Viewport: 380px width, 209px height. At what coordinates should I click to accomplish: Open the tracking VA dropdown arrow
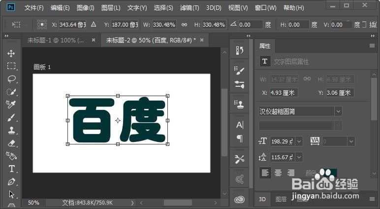(351, 141)
